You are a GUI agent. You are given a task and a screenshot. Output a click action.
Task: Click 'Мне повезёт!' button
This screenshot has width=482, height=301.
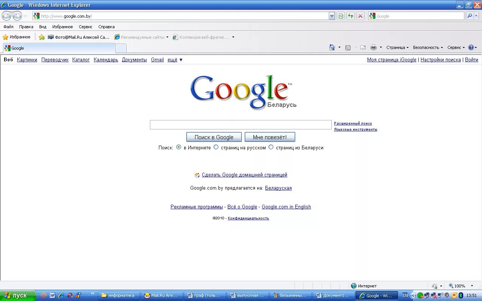pos(270,137)
